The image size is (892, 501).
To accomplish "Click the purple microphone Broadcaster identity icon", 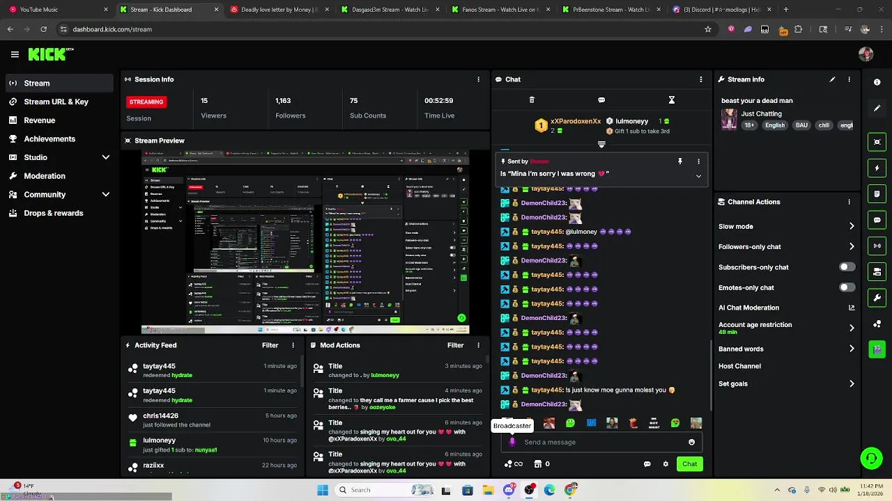I will click(x=512, y=442).
